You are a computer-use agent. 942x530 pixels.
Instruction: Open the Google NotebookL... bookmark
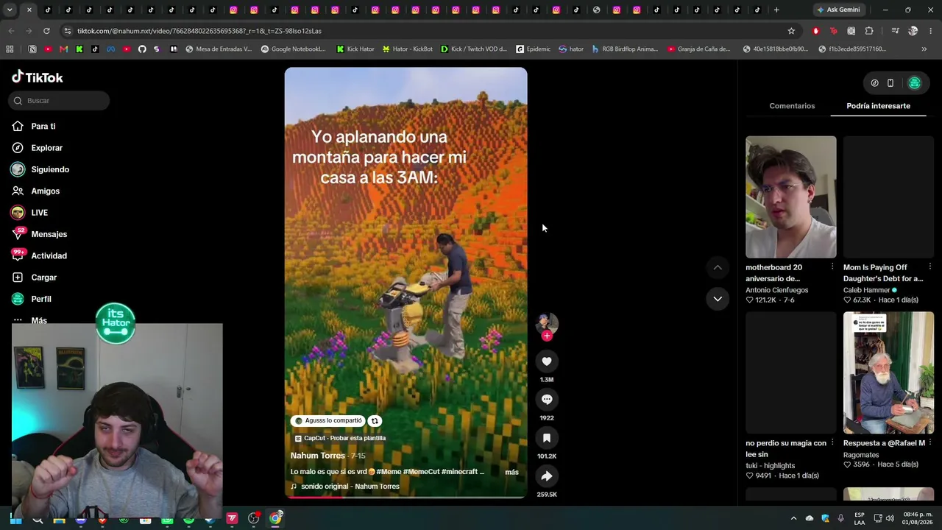click(293, 49)
